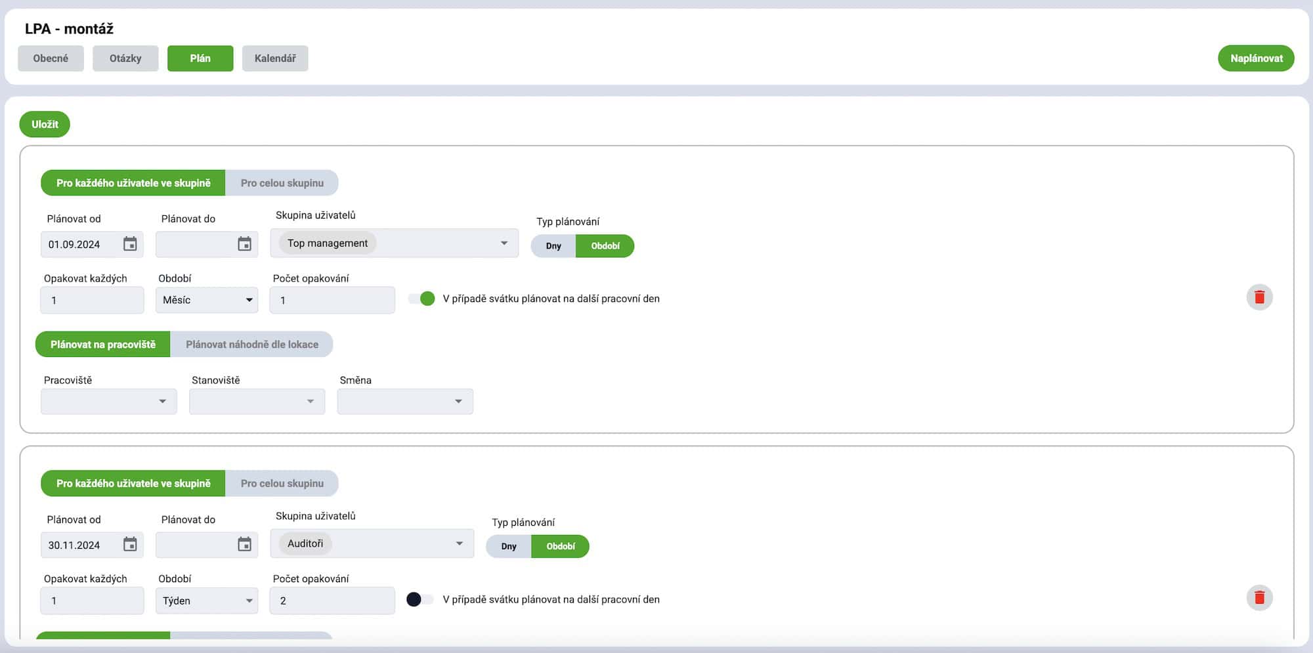
Task: Open calendar for second plan's Plánovat do
Action: [244, 545]
